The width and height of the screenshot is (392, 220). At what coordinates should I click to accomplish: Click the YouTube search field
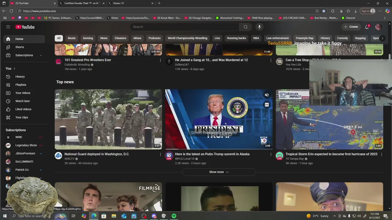coord(185,27)
